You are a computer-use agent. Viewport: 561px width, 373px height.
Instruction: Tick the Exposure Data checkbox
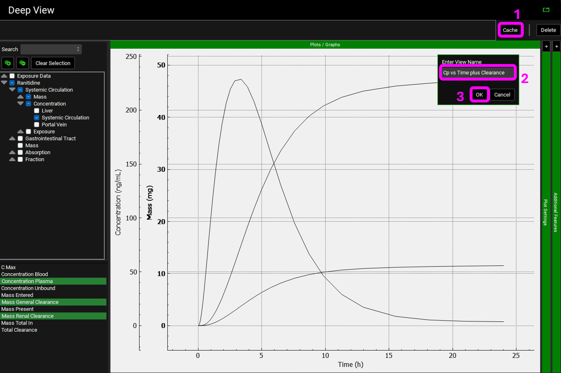[12, 76]
